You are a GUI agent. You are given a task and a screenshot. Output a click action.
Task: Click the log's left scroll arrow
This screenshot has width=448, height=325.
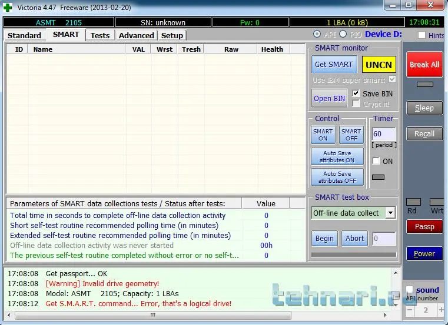(x=9, y=315)
